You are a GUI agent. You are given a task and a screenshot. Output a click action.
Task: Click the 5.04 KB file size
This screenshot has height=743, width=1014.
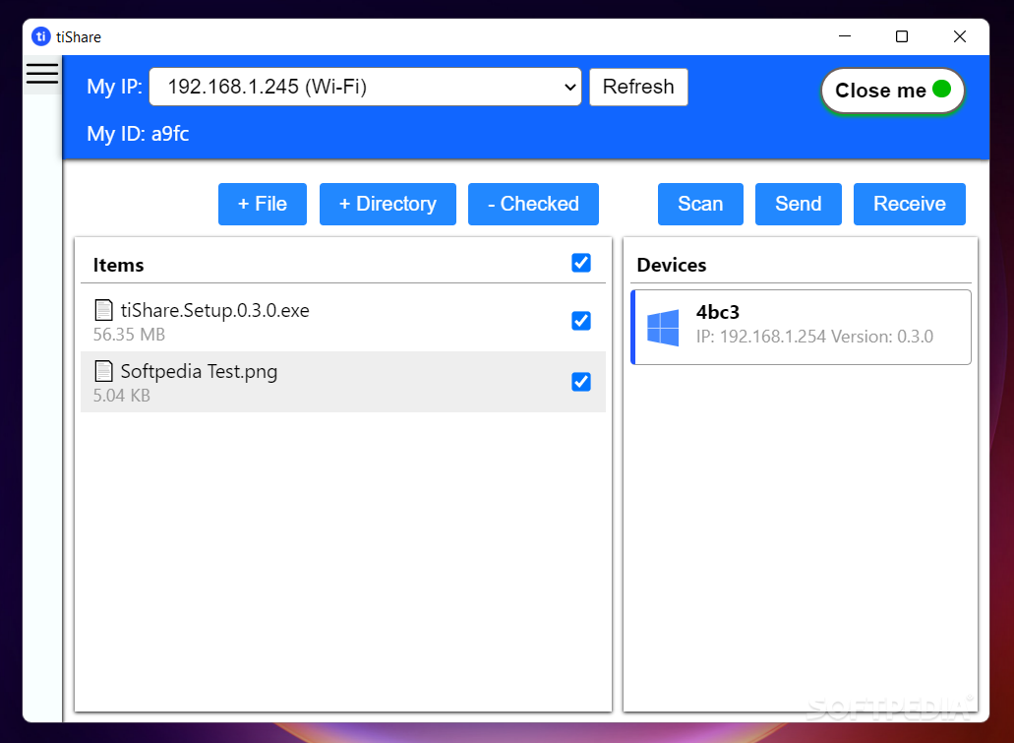(122, 396)
